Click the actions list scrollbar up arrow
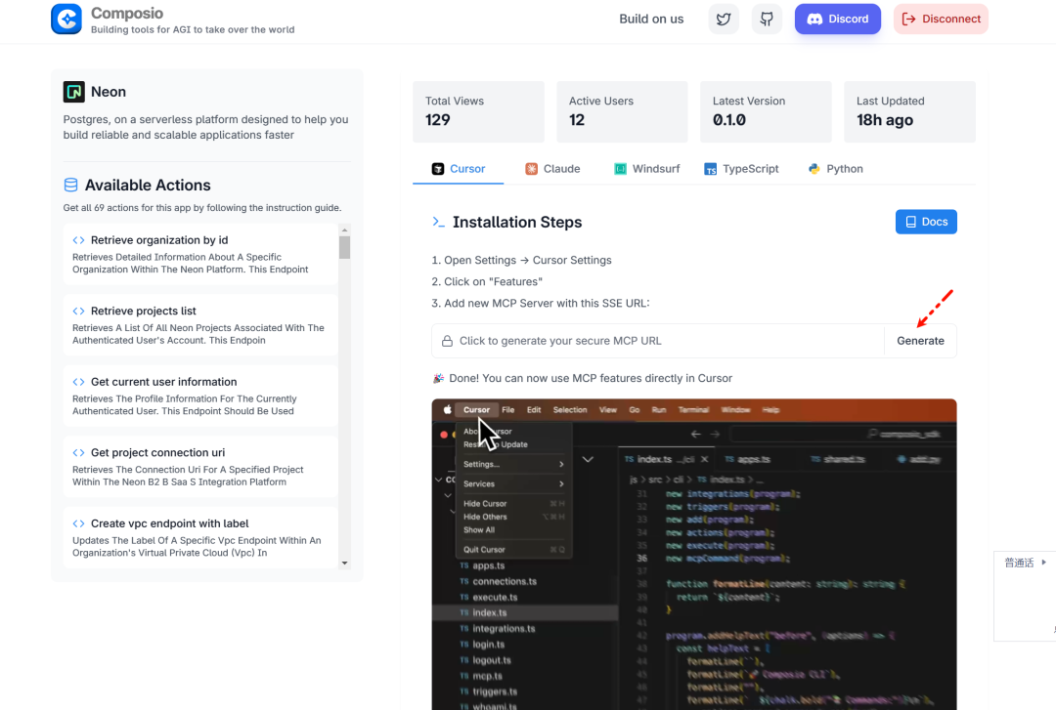1056x710 pixels. (345, 230)
